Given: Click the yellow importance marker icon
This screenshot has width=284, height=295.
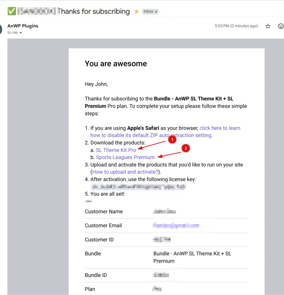Looking at the screenshot, I should pos(136,12).
